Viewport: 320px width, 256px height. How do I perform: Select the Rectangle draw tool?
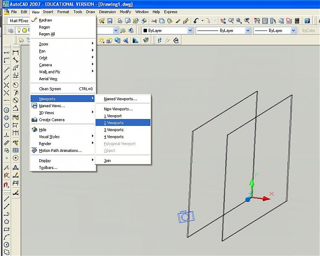(6, 229)
